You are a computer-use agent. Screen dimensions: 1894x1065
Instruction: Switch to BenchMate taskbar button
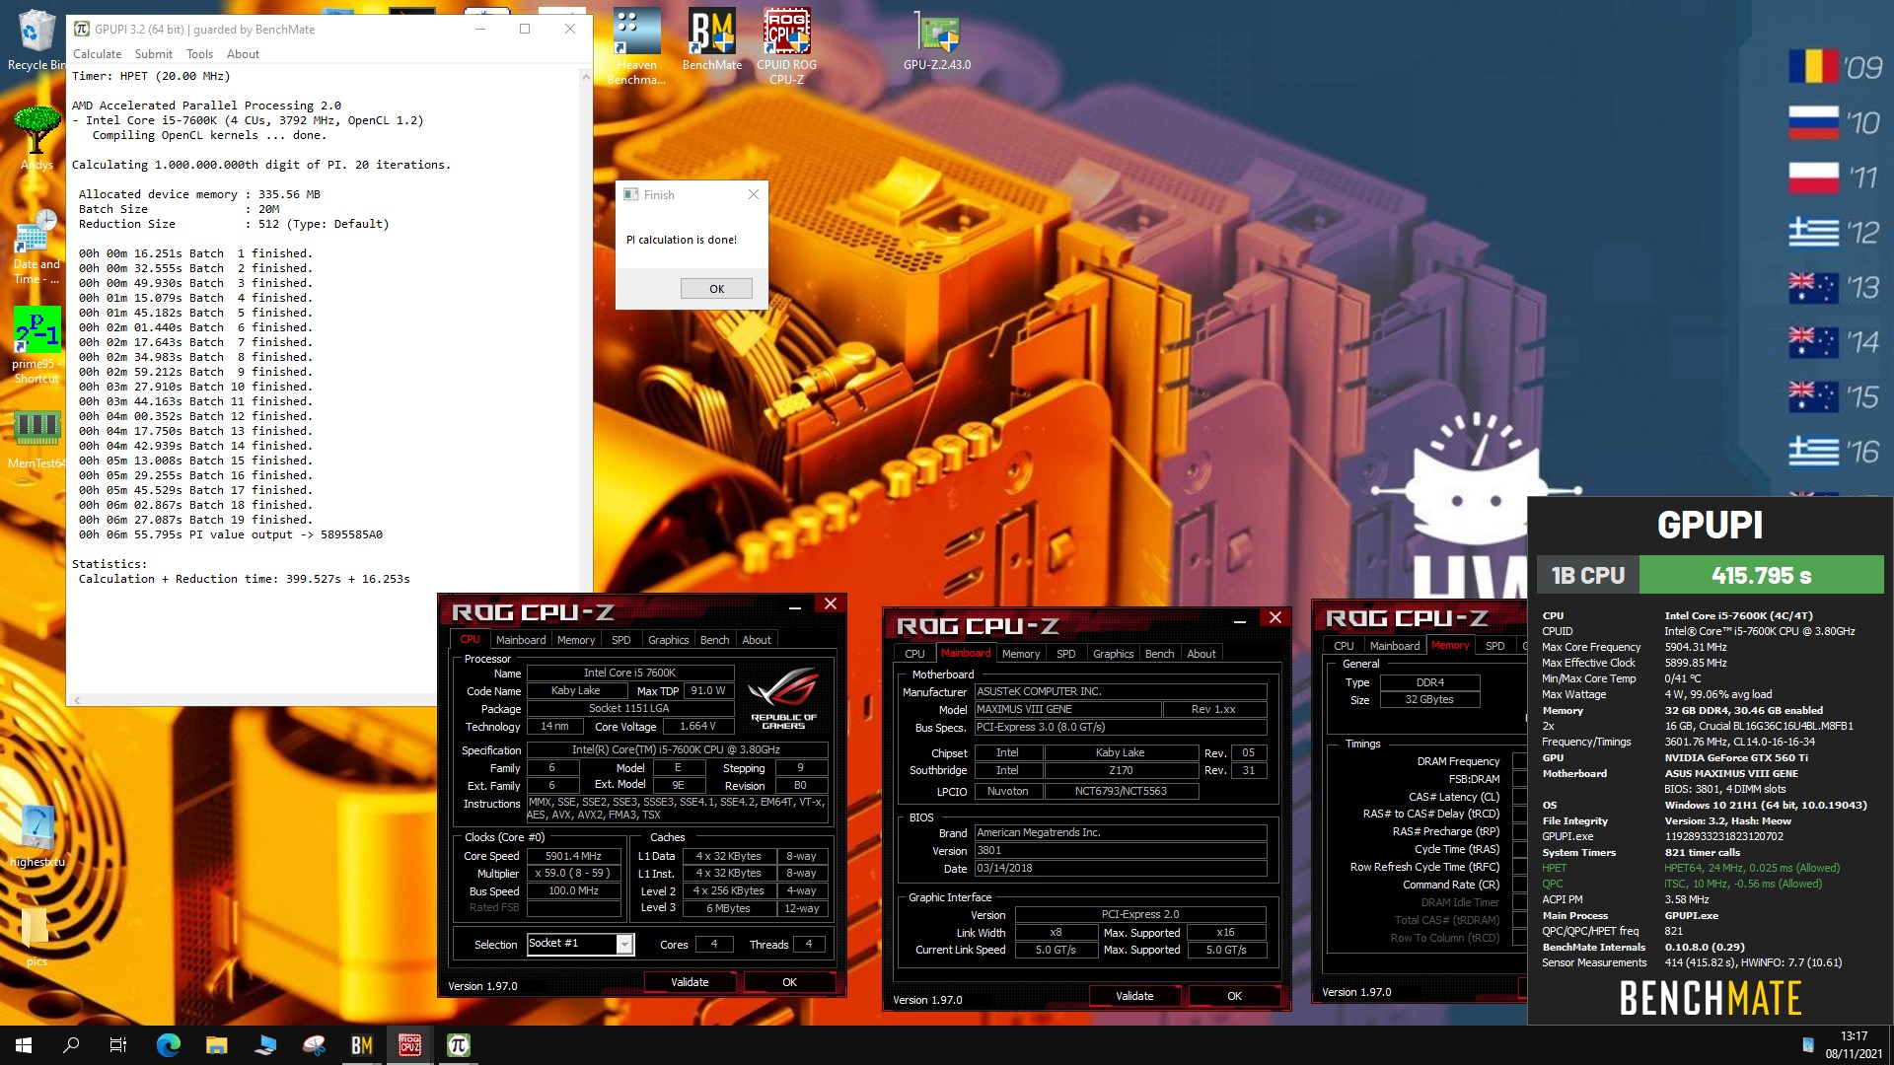(x=361, y=1045)
